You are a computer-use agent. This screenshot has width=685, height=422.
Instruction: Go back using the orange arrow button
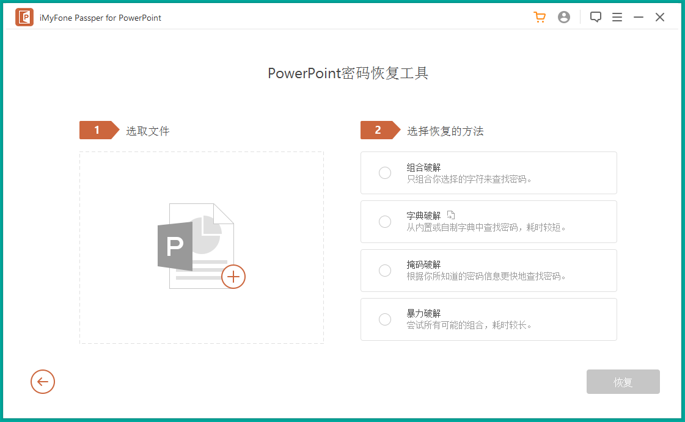coord(43,382)
